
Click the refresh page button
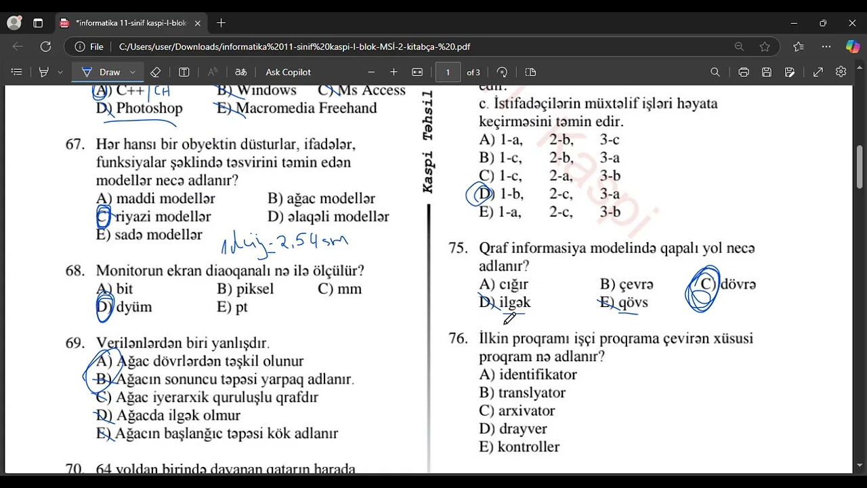(x=45, y=47)
